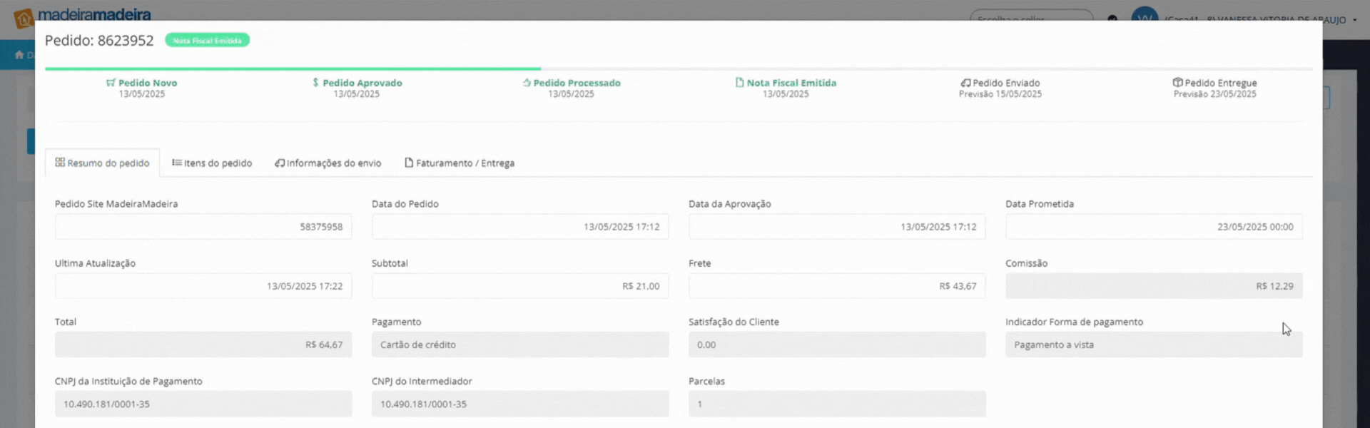This screenshot has width=1370, height=428.
Task: Click the Pedido Novo cart icon
Action: pyautogui.click(x=111, y=83)
